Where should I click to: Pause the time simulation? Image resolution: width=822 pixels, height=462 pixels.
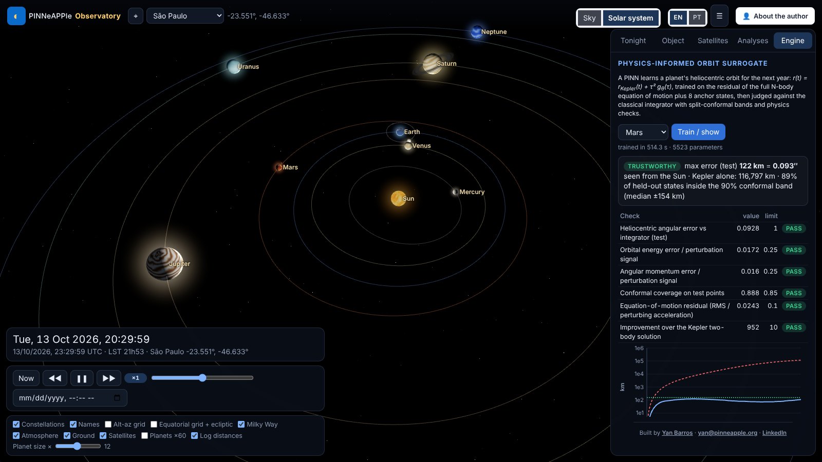click(x=82, y=378)
